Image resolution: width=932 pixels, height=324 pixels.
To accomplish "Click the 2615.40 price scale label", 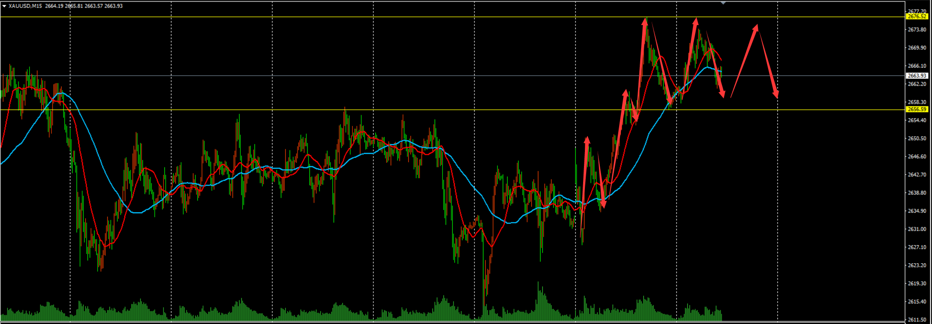I will [x=917, y=302].
